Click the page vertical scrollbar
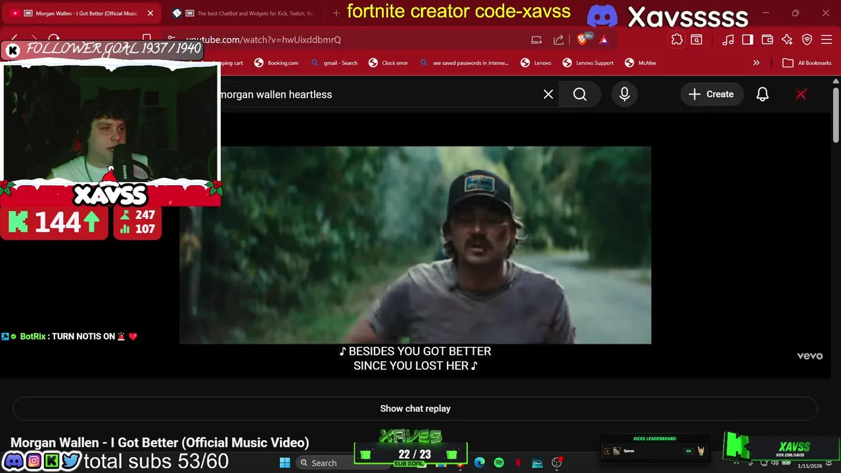Image resolution: width=841 pixels, height=473 pixels. 835,114
